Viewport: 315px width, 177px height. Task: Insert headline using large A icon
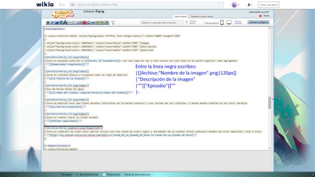point(65,23)
